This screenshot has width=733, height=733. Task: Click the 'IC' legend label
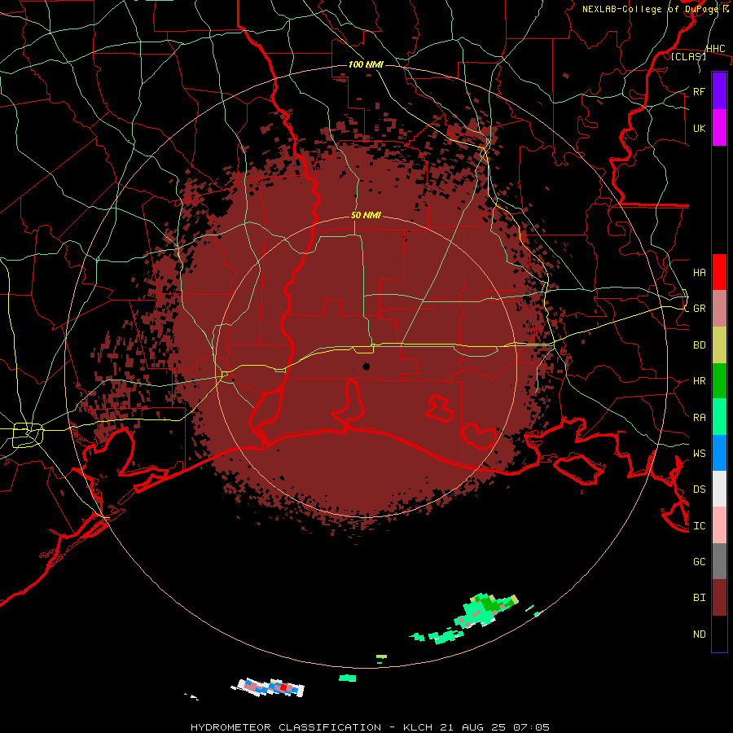tap(700, 526)
